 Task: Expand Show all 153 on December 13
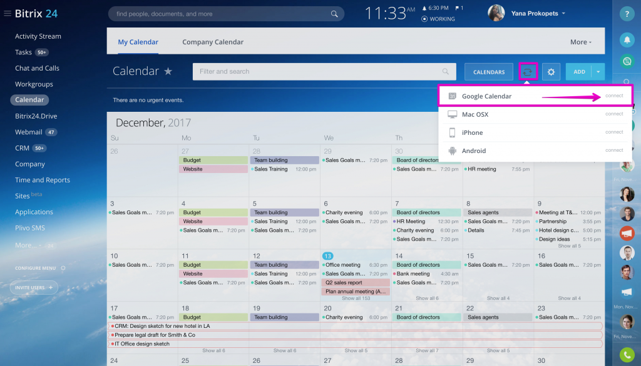[356, 299]
